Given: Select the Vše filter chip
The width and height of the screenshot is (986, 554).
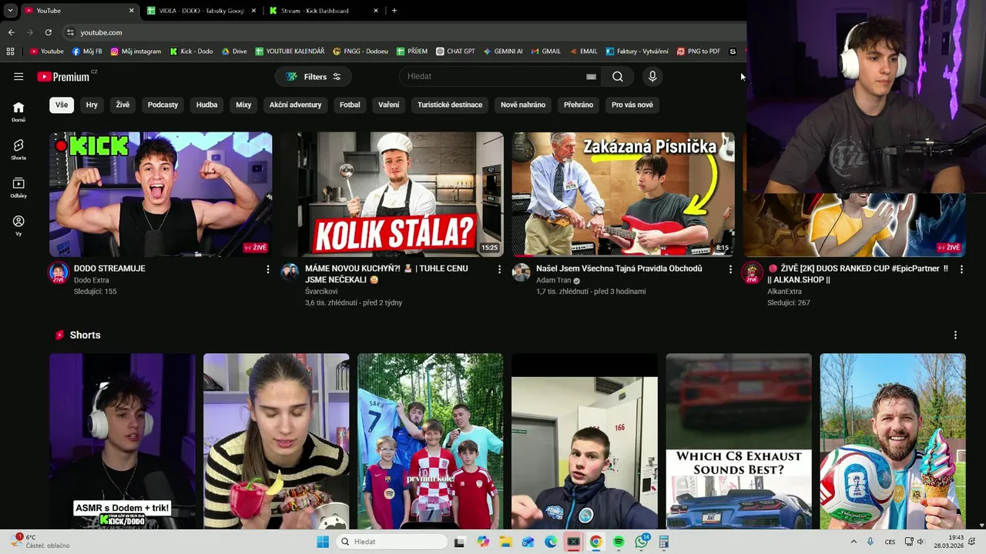Looking at the screenshot, I should tap(62, 105).
